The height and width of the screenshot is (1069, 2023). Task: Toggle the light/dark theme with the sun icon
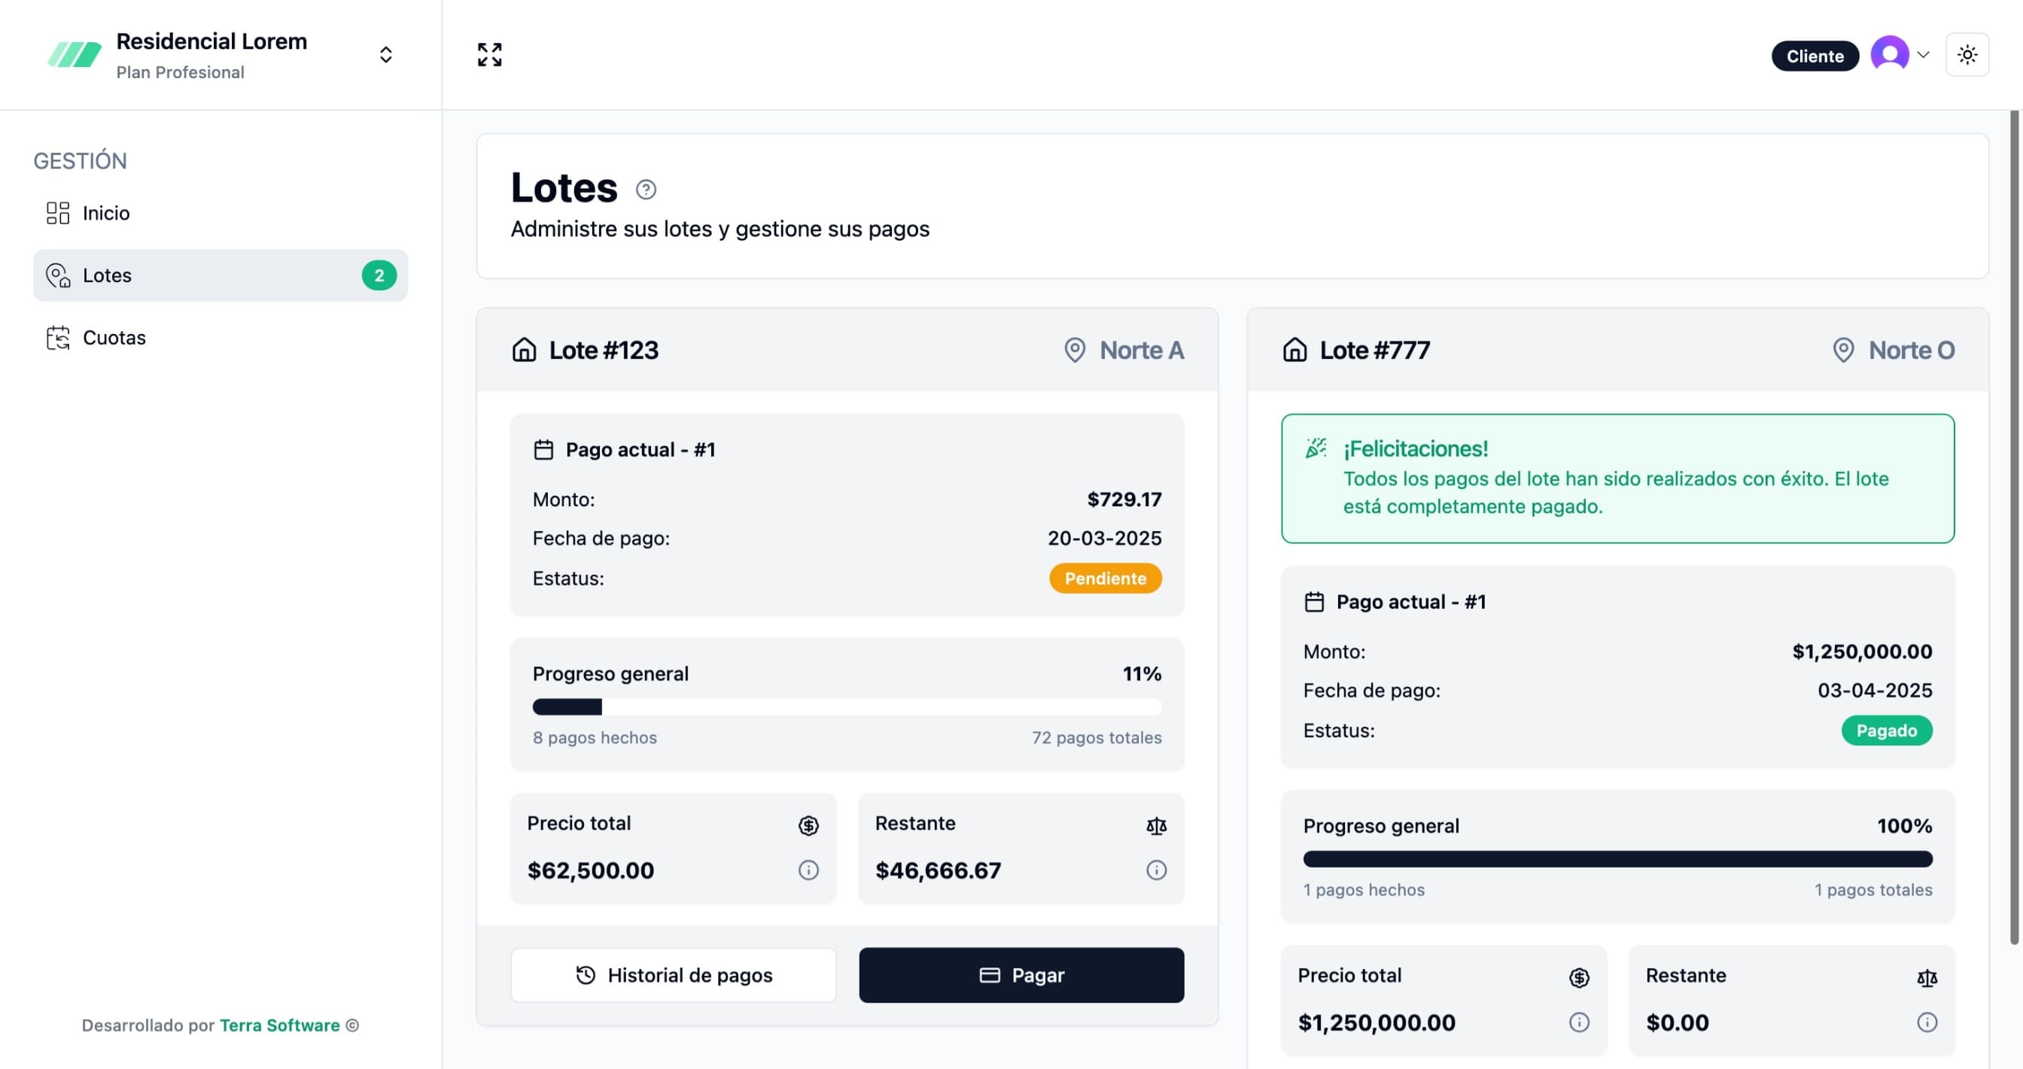click(x=1967, y=54)
